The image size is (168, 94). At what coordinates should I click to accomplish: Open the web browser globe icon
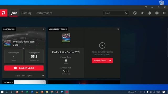[135, 13]
